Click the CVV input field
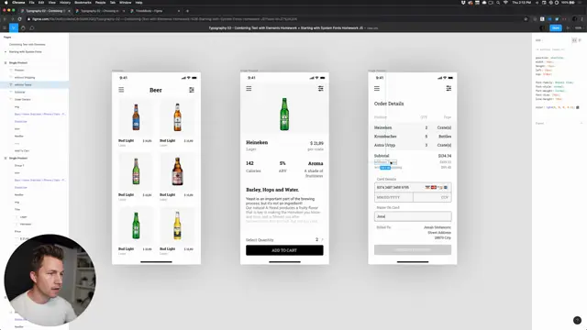 pyautogui.click(x=432, y=197)
